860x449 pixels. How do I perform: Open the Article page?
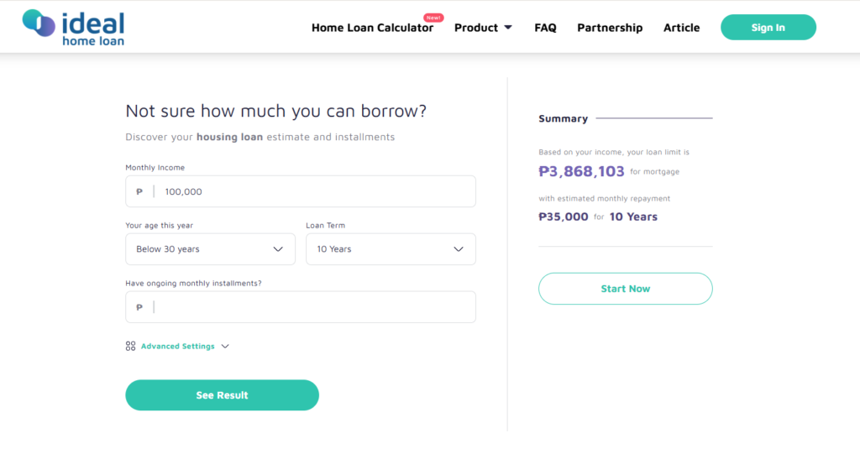tap(682, 28)
